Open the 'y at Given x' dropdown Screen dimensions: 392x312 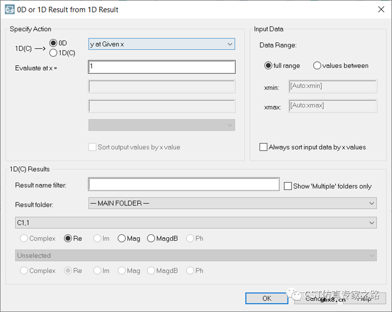click(x=161, y=44)
